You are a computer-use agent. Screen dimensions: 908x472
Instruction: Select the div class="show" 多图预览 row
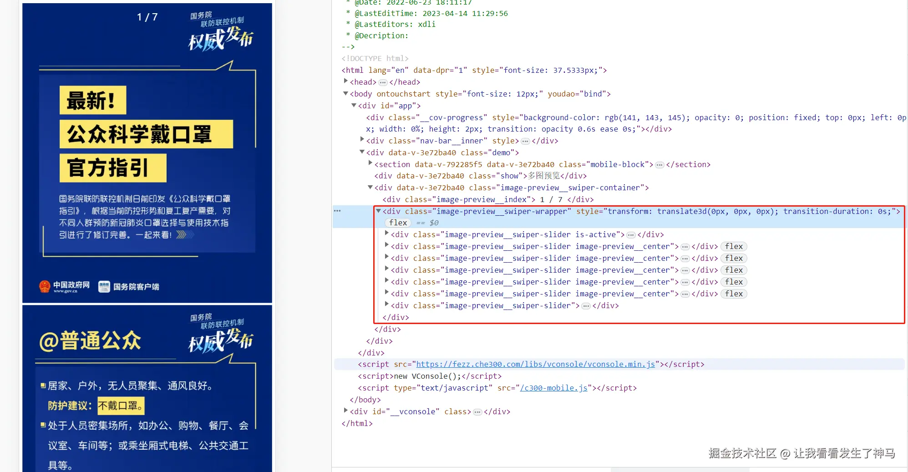(480, 176)
